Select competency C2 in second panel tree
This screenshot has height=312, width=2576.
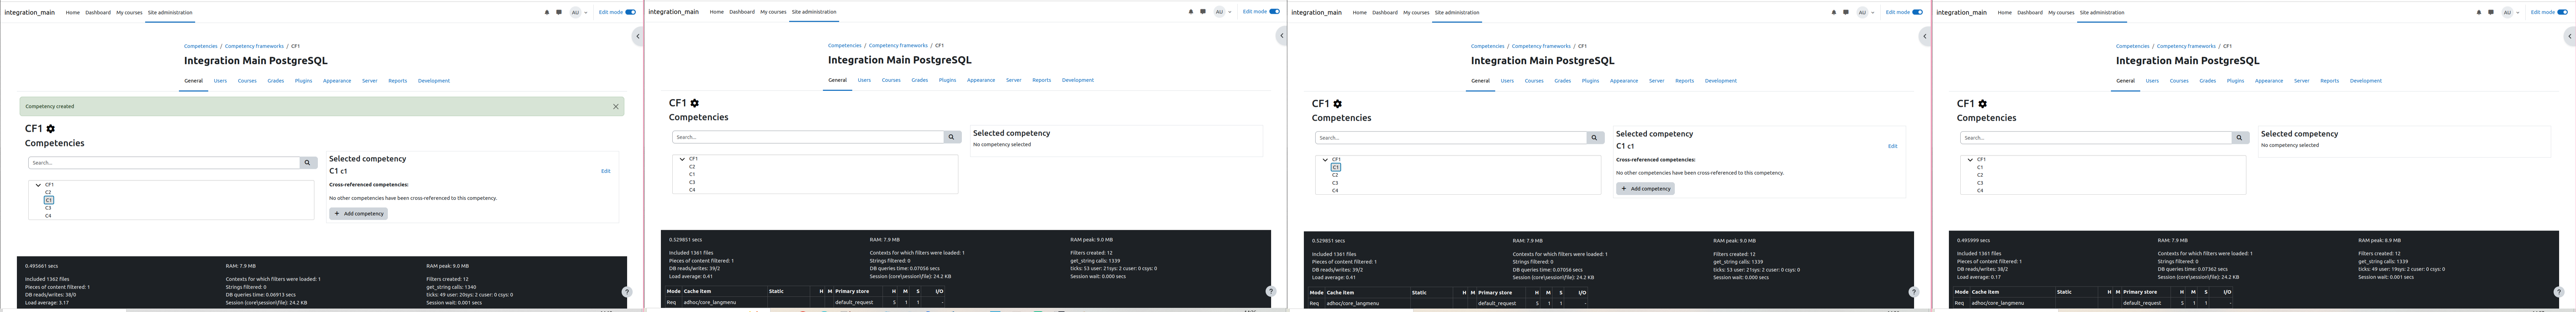pyautogui.click(x=692, y=167)
